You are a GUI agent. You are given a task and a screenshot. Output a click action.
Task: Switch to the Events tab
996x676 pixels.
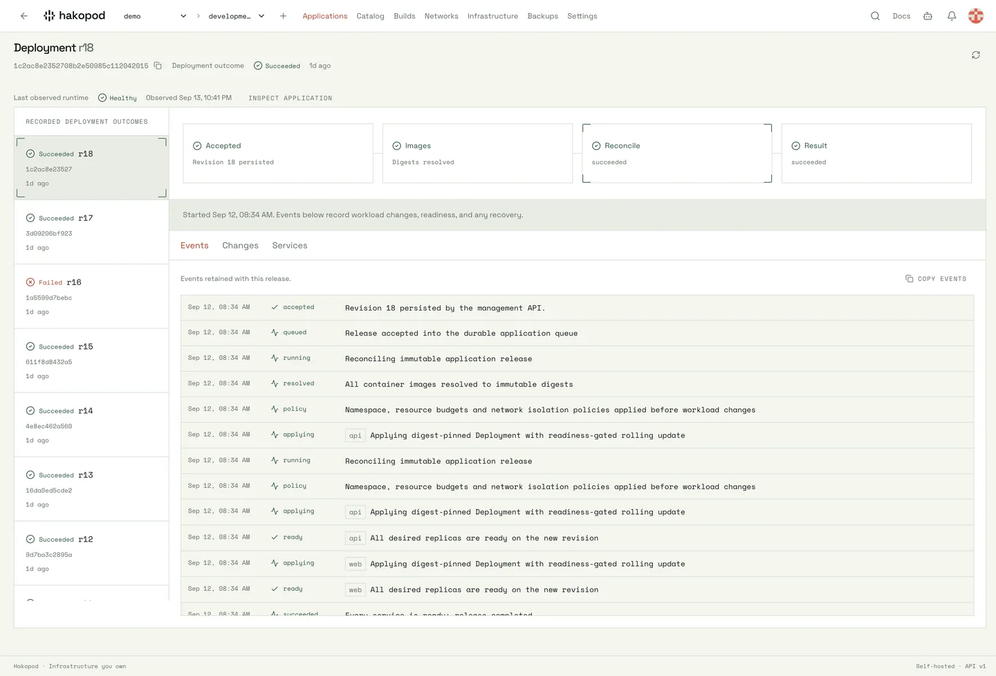coord(194,246)
